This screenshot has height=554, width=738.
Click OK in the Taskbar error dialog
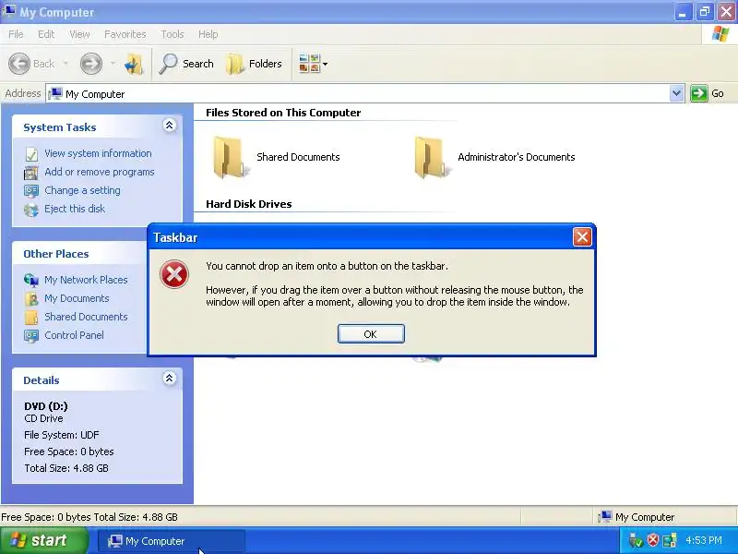coord(371,334)
